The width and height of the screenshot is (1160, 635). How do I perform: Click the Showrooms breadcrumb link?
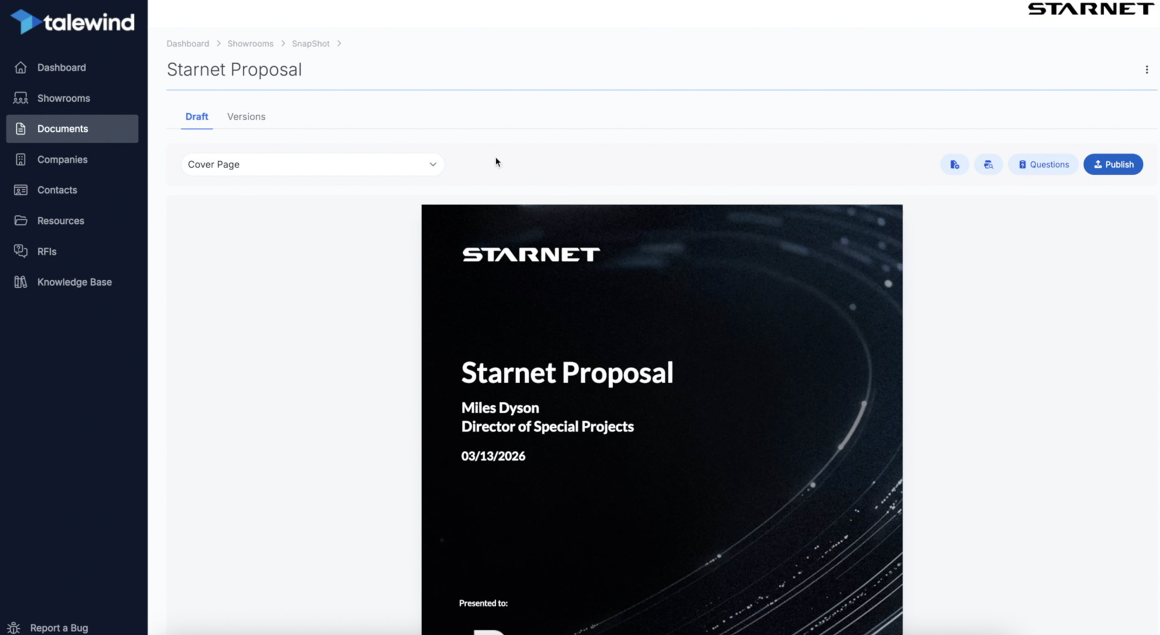coord(250,43)
